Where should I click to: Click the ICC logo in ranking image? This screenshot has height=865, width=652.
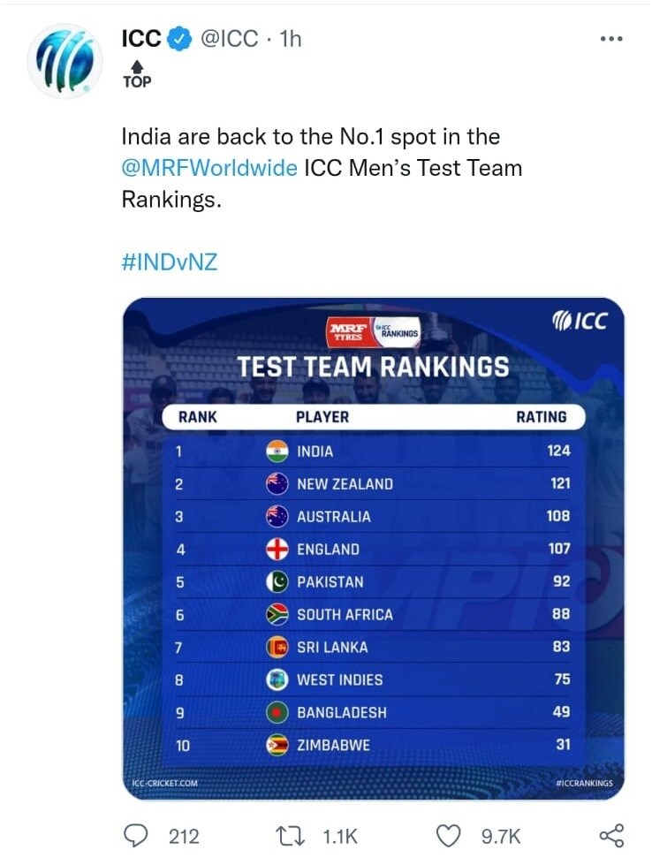click(580, 321)
